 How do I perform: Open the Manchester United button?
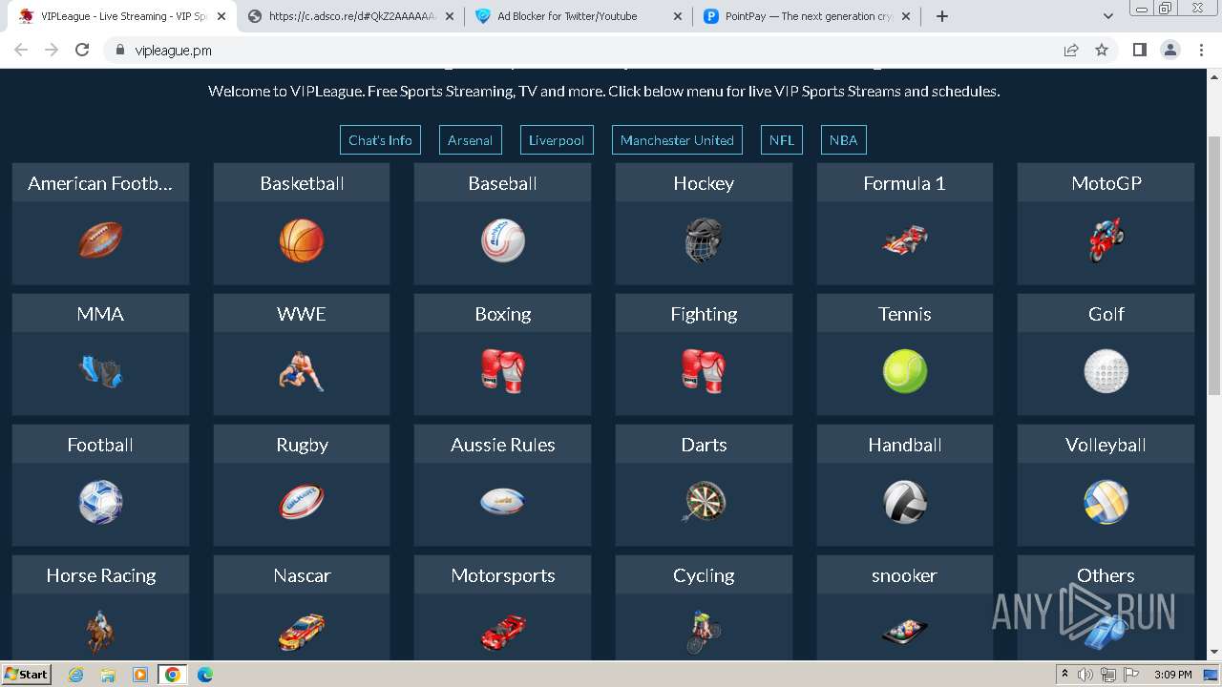[x=677, y=140]
